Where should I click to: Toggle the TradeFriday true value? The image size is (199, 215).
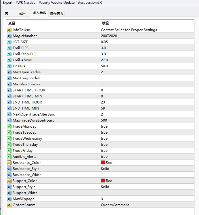point(104,151)
